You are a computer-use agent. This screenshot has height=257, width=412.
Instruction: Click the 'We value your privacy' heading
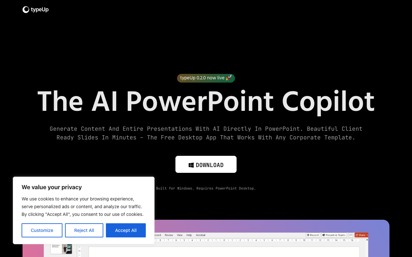52,187
